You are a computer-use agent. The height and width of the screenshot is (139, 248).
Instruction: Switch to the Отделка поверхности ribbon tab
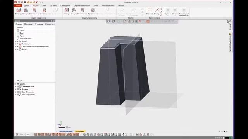tap(82, 6)
